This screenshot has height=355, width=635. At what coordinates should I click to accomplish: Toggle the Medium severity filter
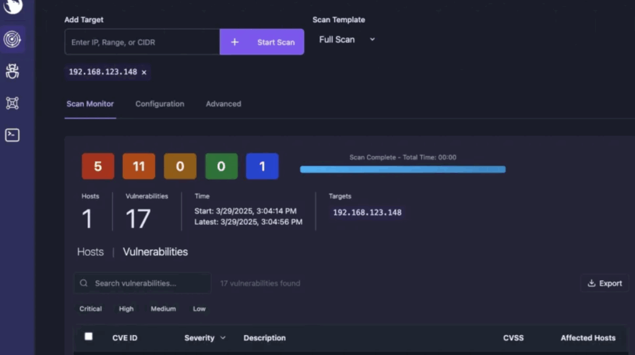pos(163,309)
